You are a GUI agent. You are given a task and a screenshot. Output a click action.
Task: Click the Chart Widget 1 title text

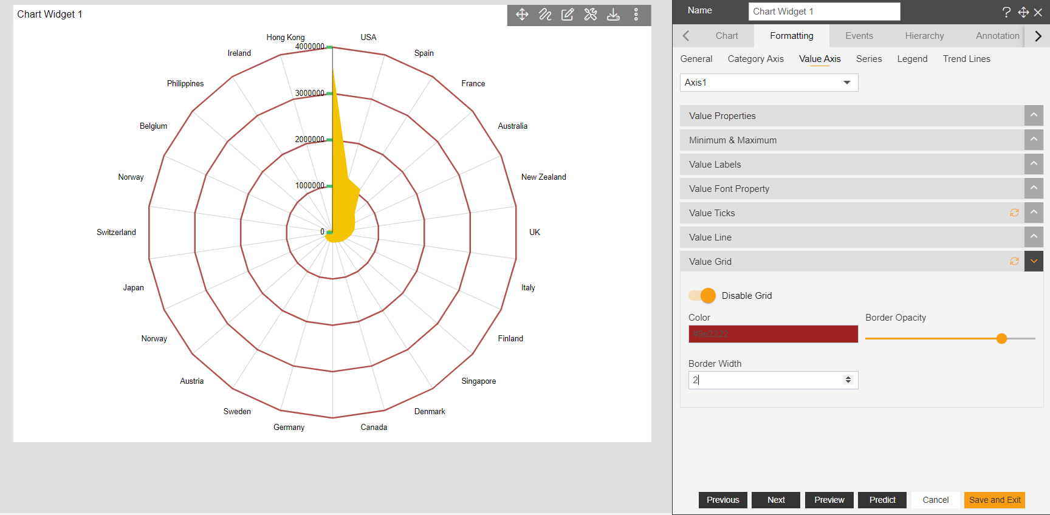[x=49, y=14]
